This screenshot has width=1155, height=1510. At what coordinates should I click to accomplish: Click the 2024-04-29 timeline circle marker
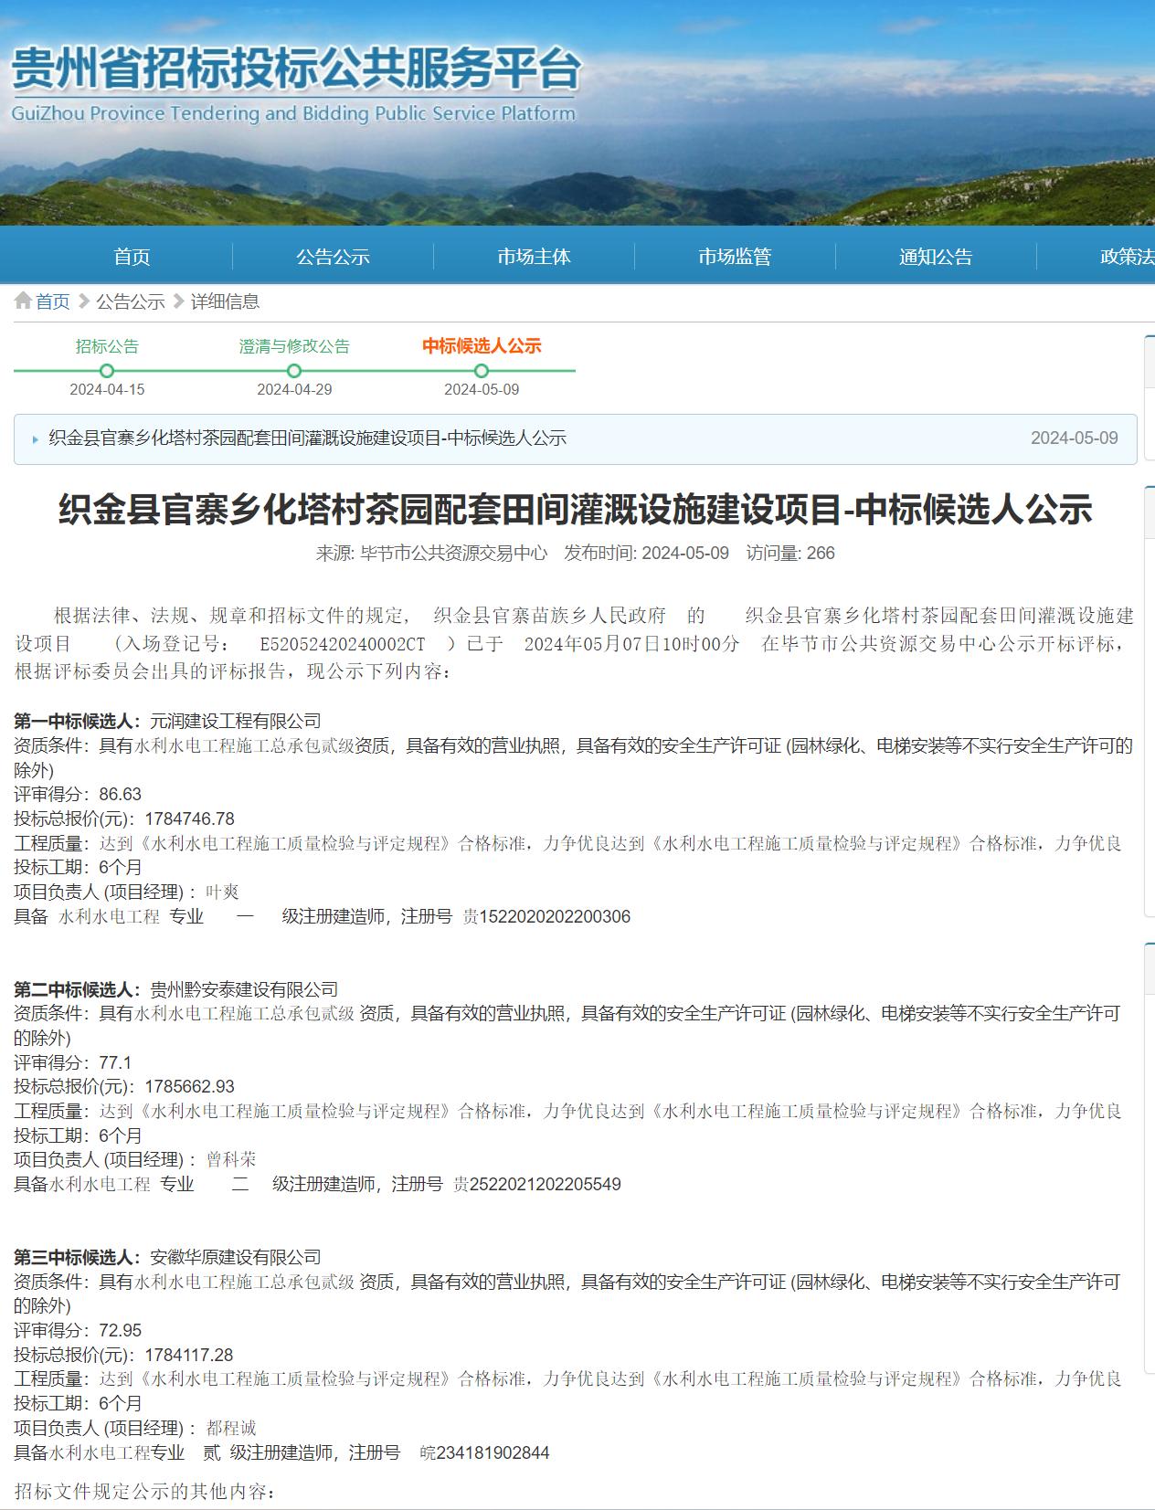click(x=294, y=371)
